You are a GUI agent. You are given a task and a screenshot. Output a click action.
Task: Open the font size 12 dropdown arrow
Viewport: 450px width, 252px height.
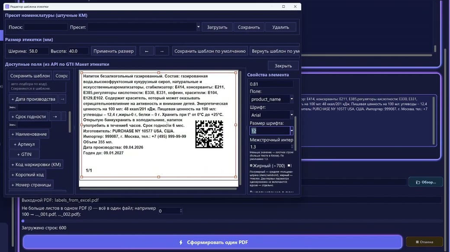pos(292,131)
